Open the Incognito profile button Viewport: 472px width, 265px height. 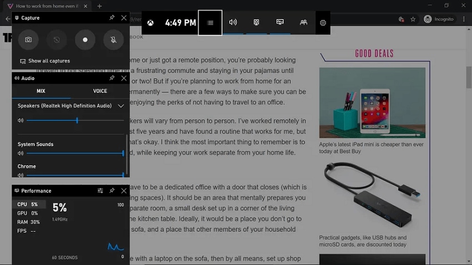tap(439, 19)
